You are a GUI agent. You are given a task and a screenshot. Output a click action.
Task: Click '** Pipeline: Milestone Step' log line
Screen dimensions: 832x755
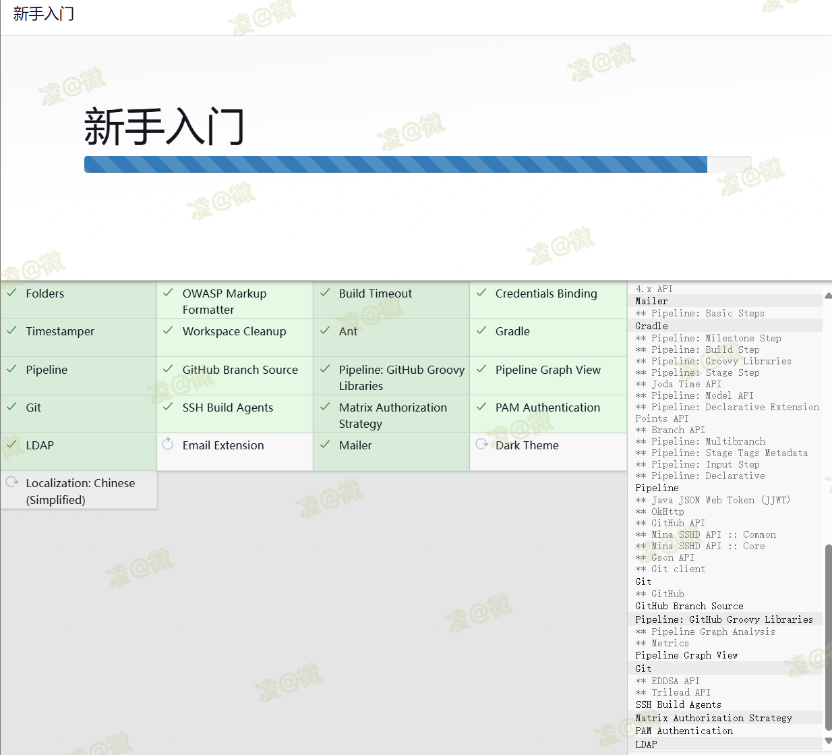click(708, 338)
